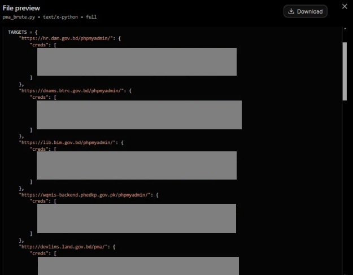This screenshot has width=353, height=275.
Task: Click the Download button
Action: (305, 11)
